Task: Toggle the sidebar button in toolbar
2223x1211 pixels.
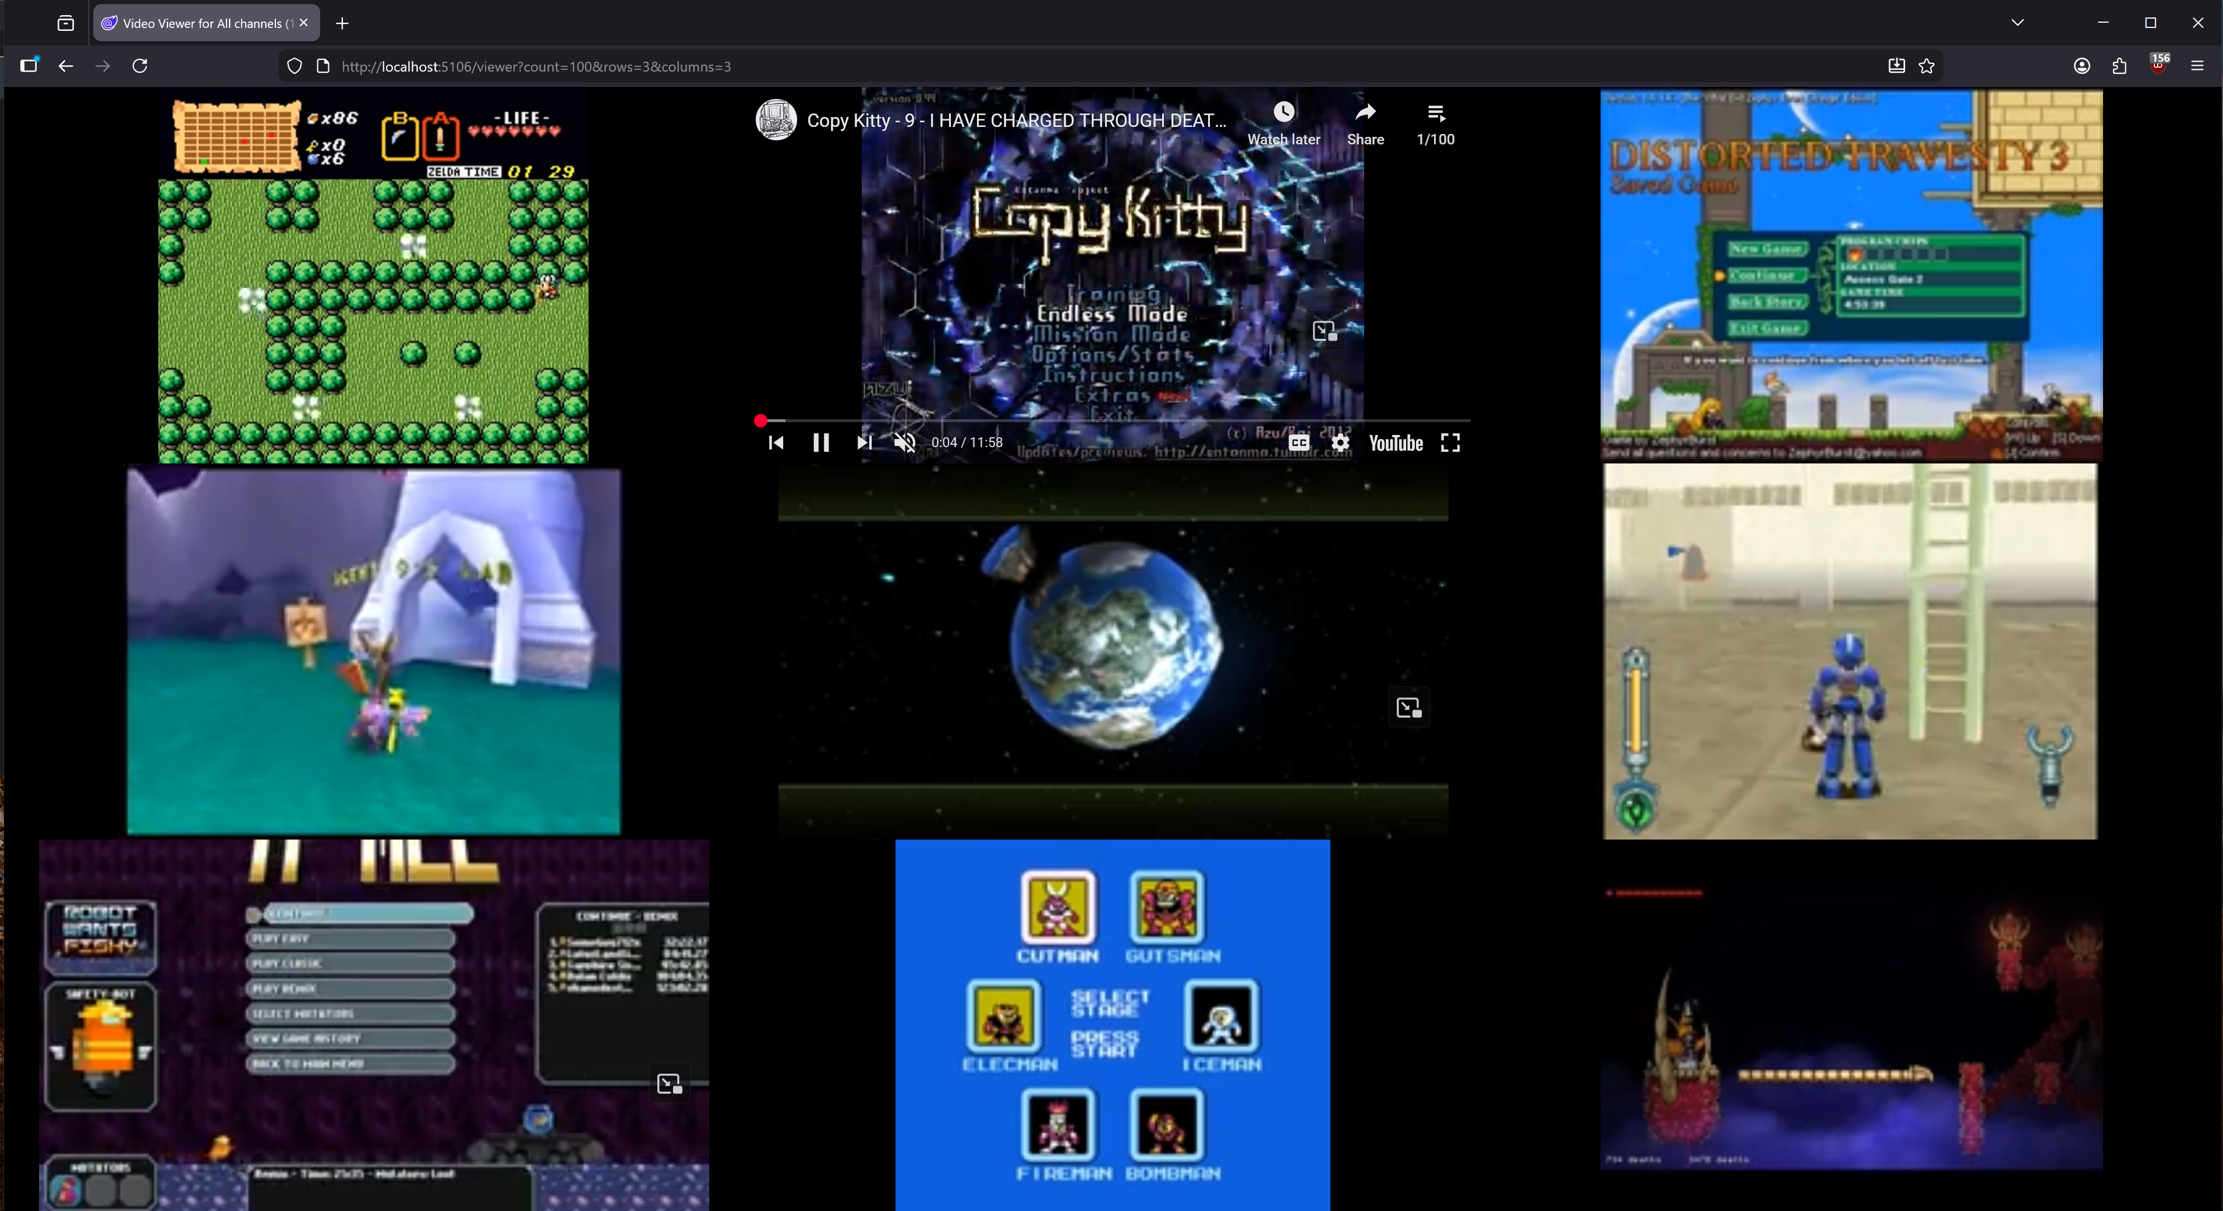Action: [29, 66]
